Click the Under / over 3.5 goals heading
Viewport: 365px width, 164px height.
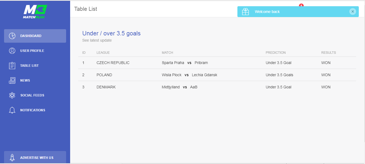tap(111, 33)
